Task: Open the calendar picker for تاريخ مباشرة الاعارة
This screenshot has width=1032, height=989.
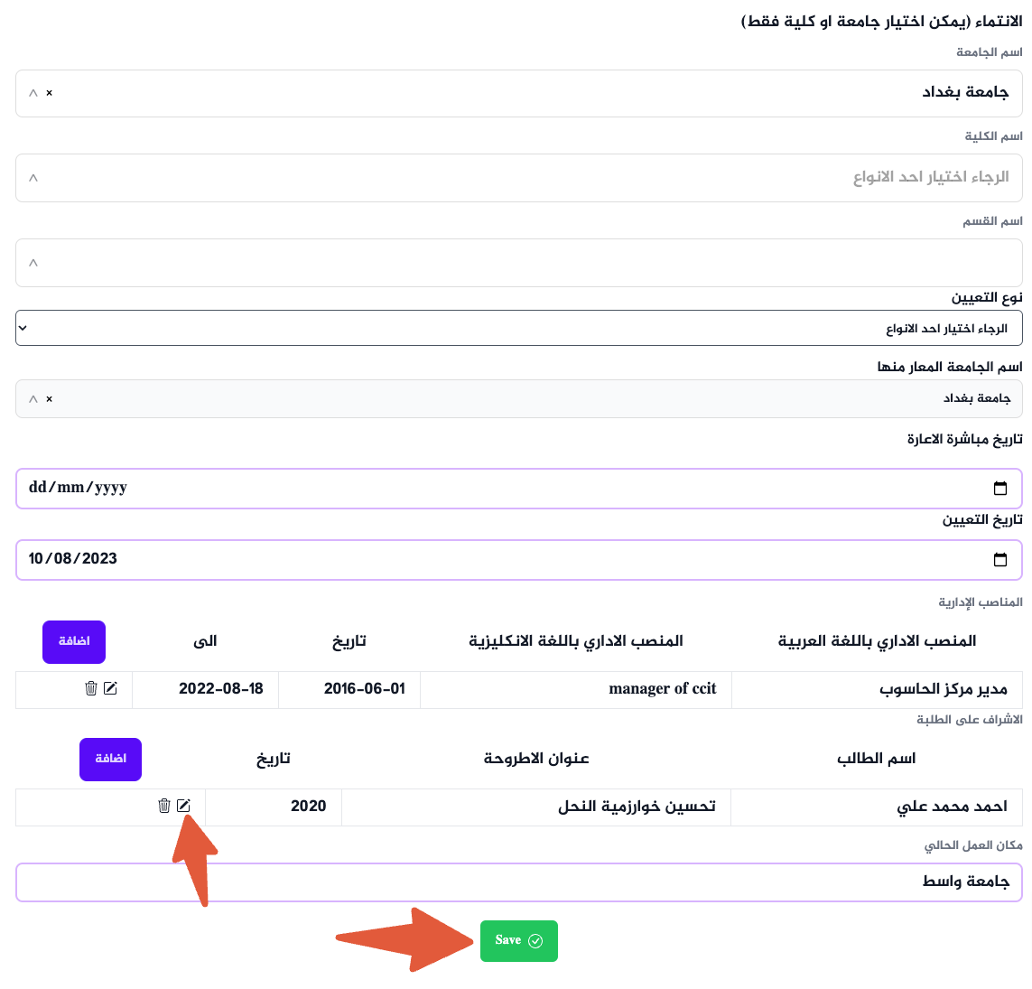Action: point(1000,488)
